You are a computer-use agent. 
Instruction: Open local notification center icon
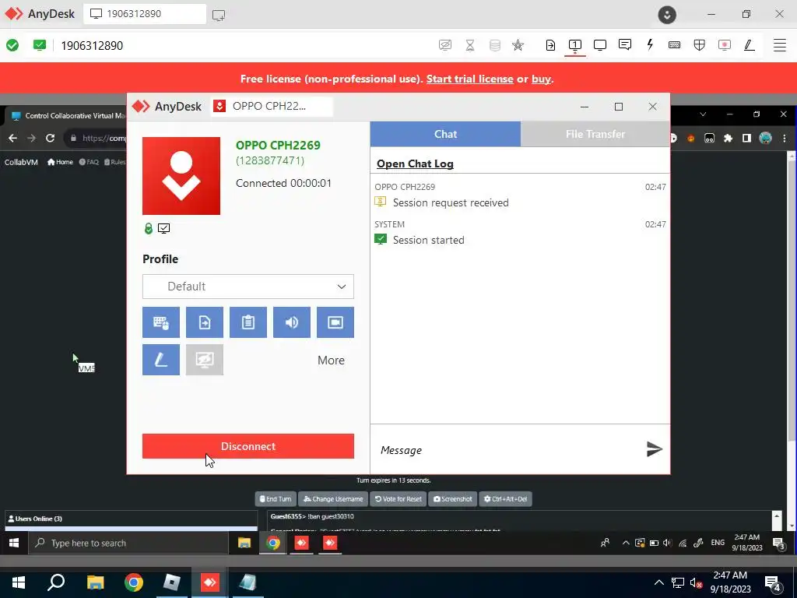[771, 582]
